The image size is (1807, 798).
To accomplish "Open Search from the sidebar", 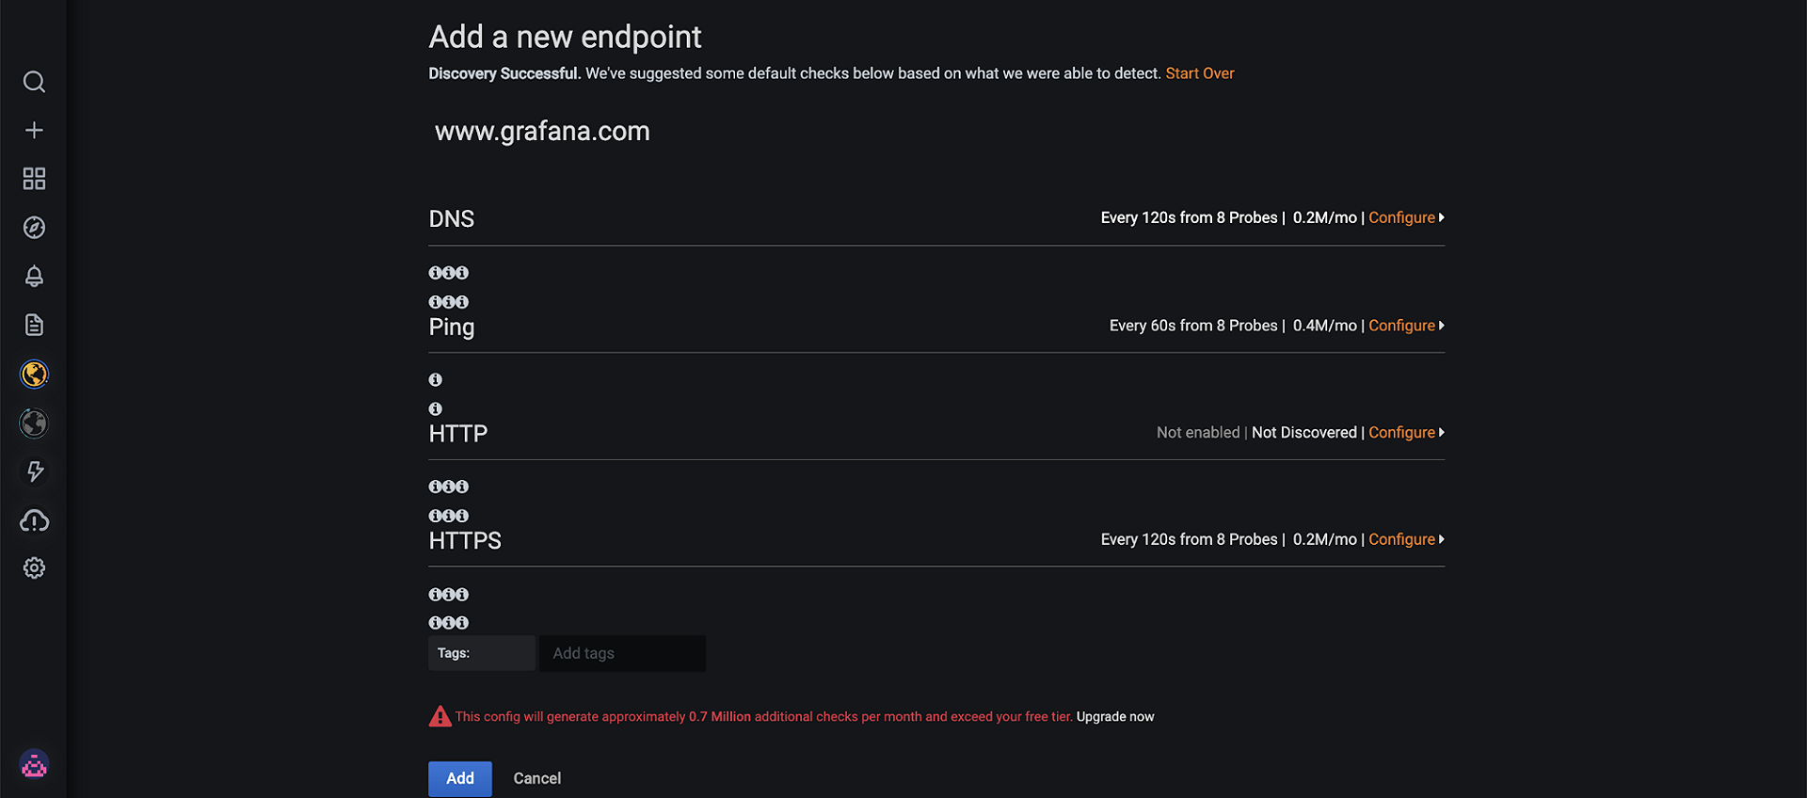I will pyautogui.click(x=34, y=81).
